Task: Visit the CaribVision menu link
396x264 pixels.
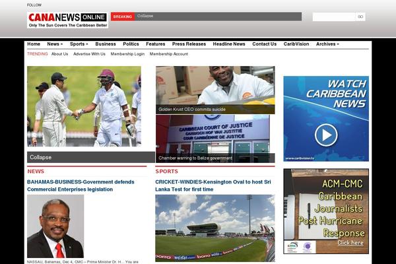Action: click(x=296, y=44)
